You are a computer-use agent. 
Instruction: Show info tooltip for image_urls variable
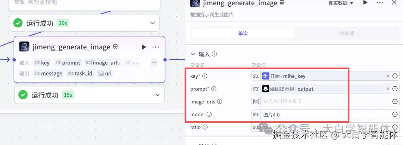pos(219,102)
